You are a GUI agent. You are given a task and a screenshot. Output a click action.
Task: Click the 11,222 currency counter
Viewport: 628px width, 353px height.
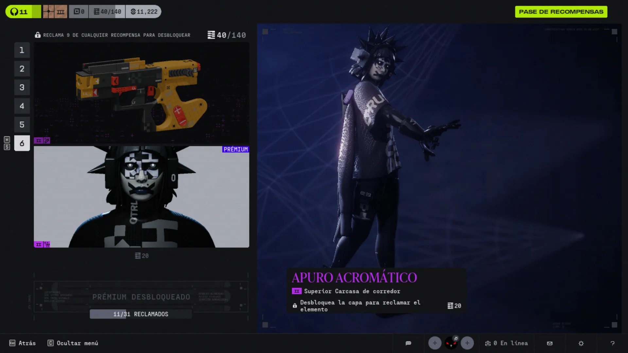[144, 12]
